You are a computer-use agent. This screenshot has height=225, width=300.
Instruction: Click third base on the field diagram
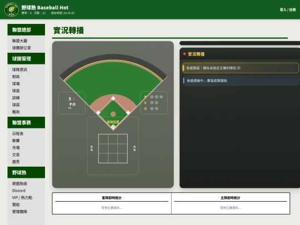click(98, 112)
